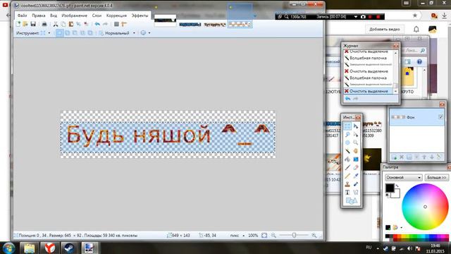Click the Больше >> button in palette
The width and height of the screenshot is (451, 254).
(x=436, y=177)
